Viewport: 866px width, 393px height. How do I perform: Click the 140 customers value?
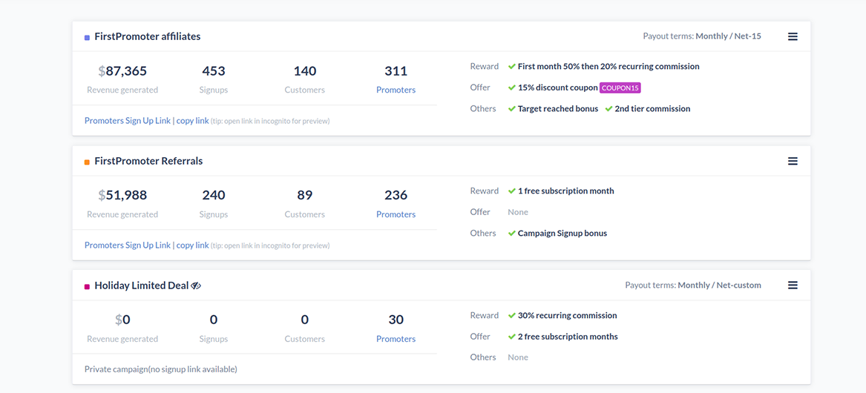pyautogui.click(x=305, y=70)
